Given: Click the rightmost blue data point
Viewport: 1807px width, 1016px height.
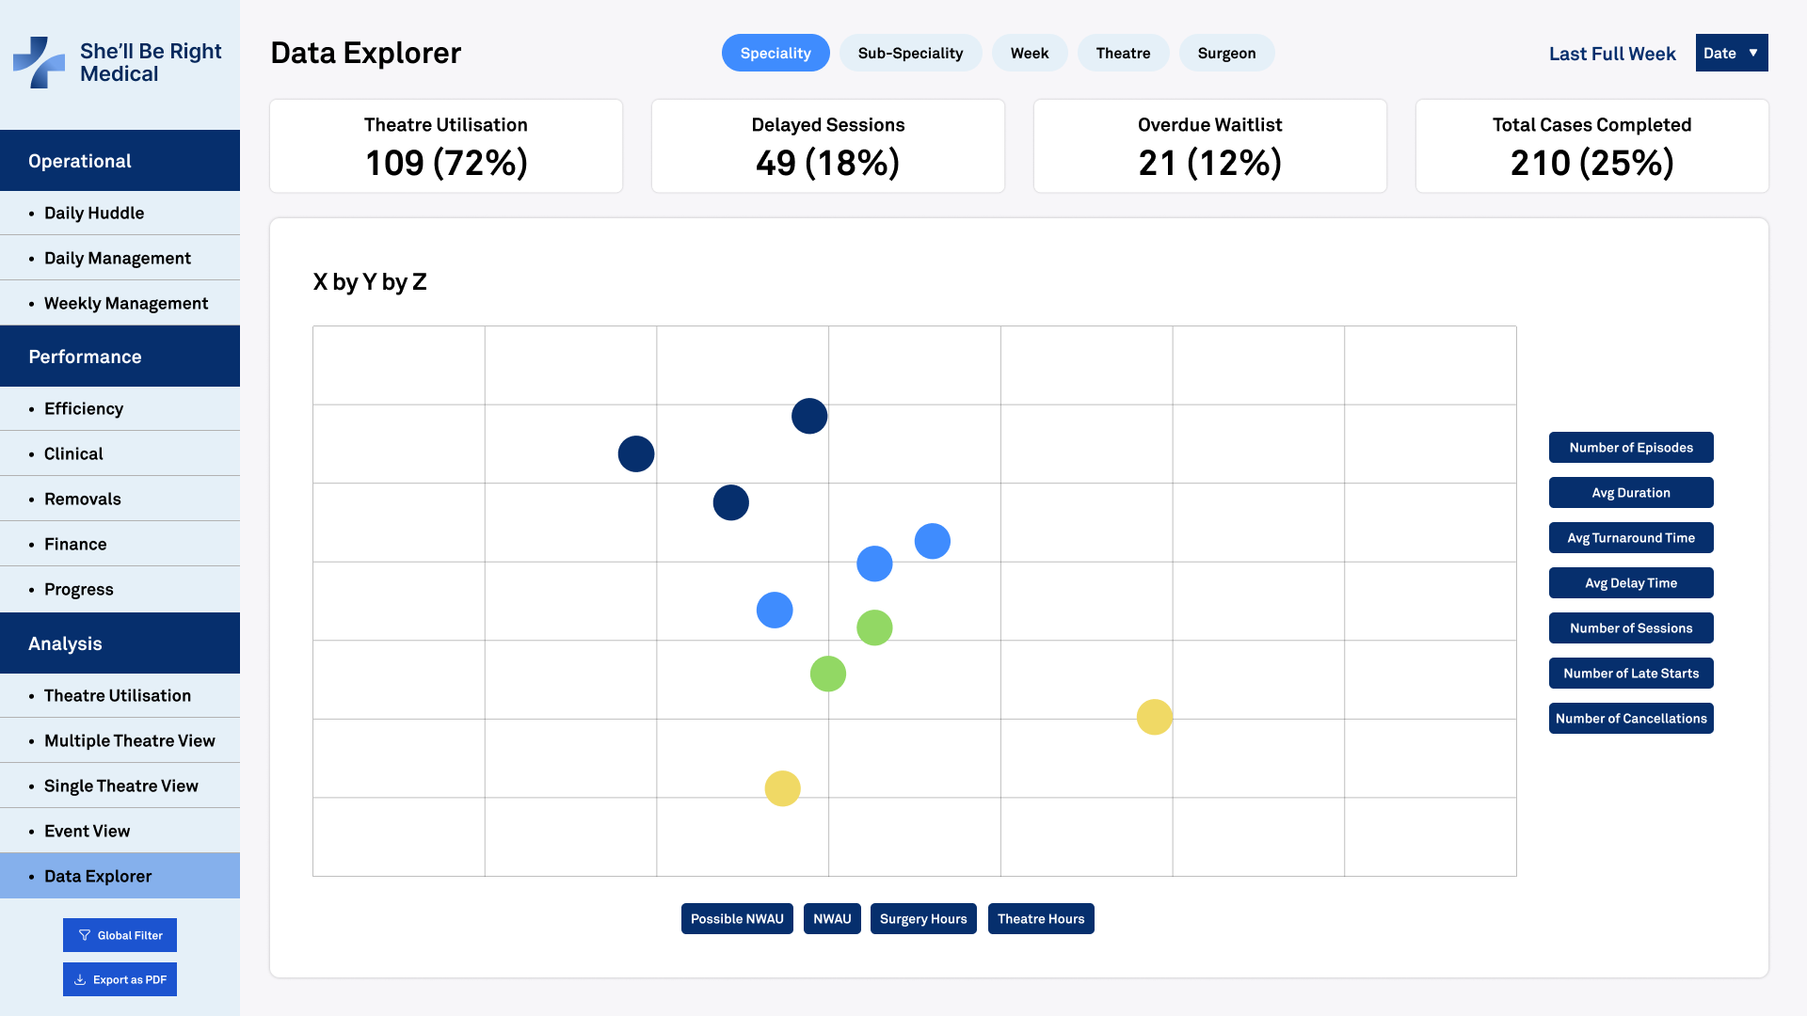Looking at the screenshot, I should coord(933,541).
